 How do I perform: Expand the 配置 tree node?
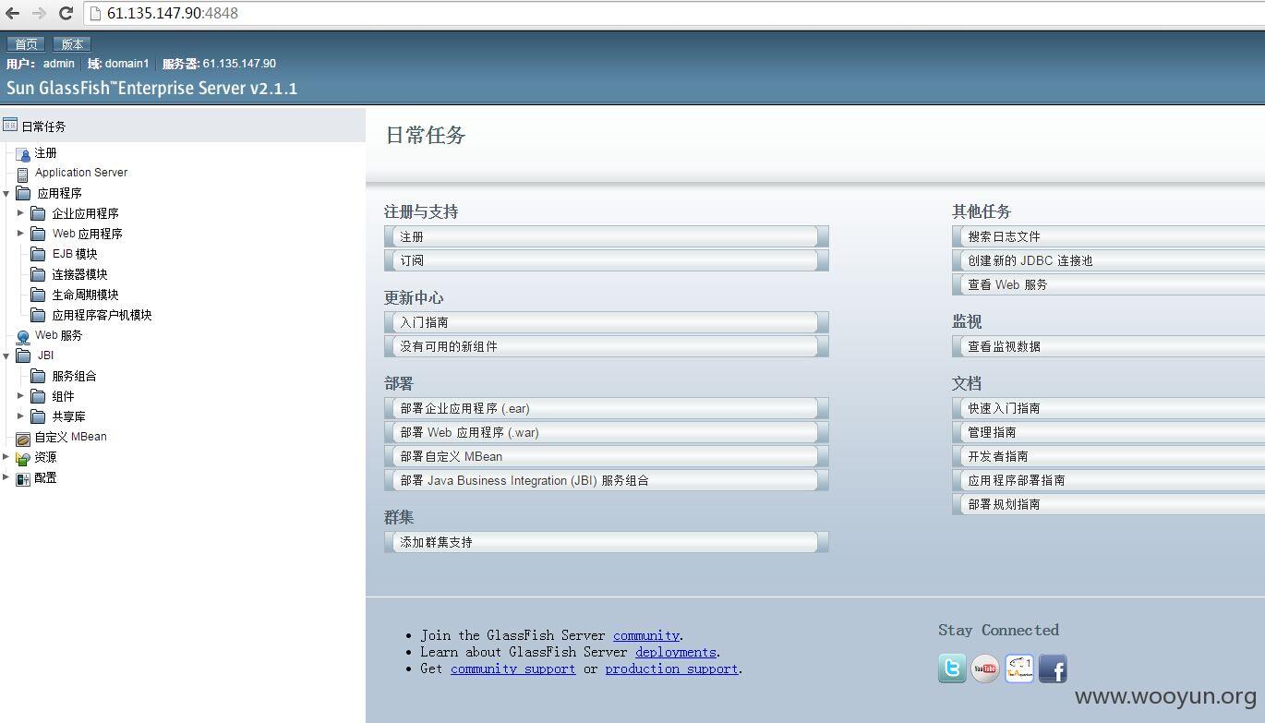pos(6,476)
